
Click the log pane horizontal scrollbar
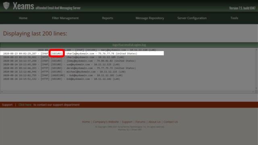click(x=127, y=92)
